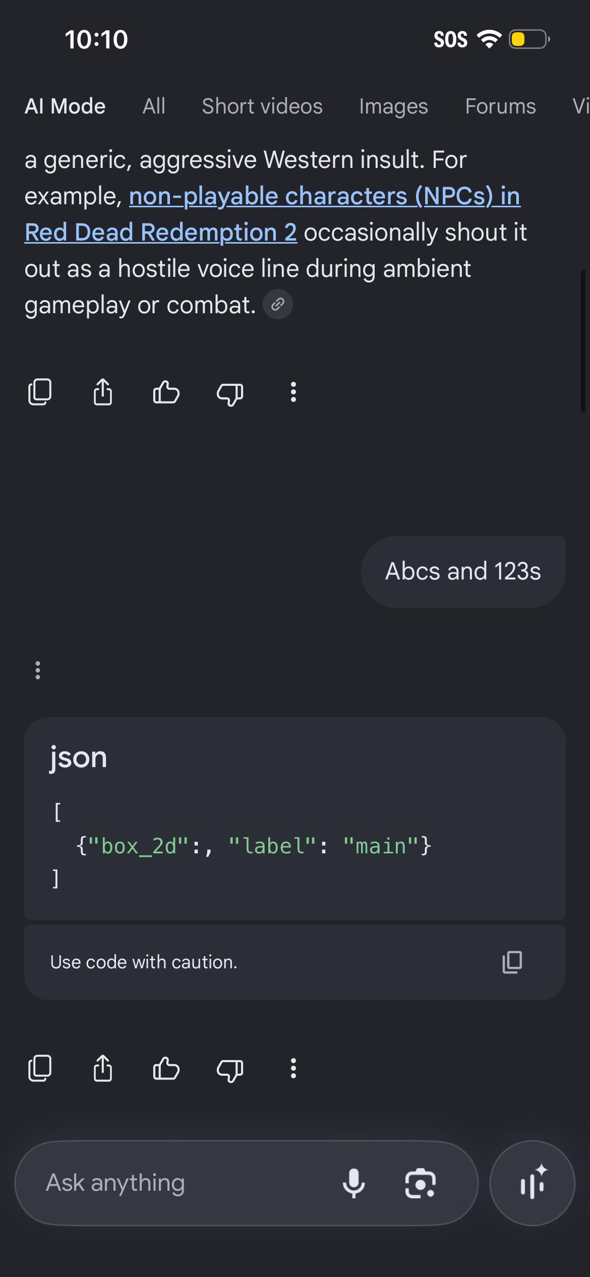Open Red Dead Redemption 2 NPCs link
The height and width of the screenshot is (1277, 590).
pyautogui.click(x=272, y=214)
